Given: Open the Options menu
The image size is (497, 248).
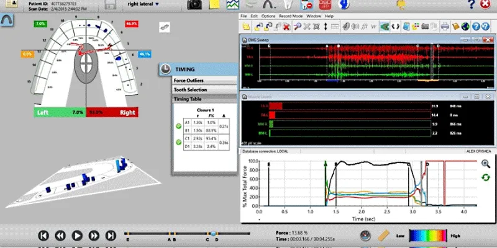Looking at the screenshot, I should coord(268,16).
